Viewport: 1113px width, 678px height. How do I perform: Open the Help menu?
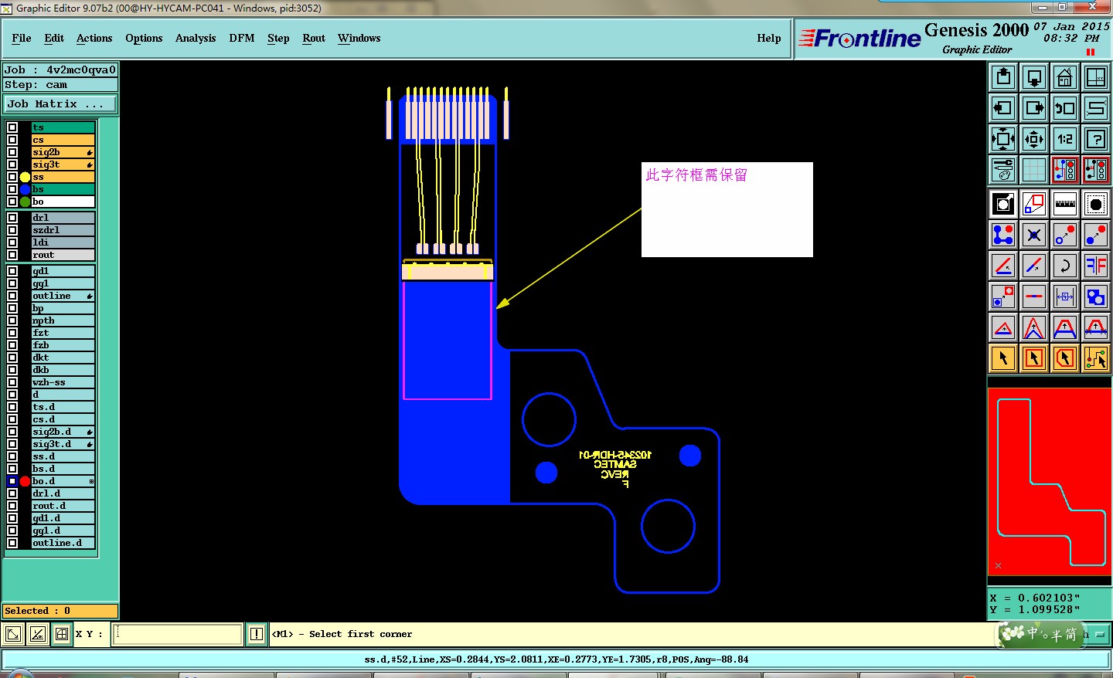tap(769, 38)
